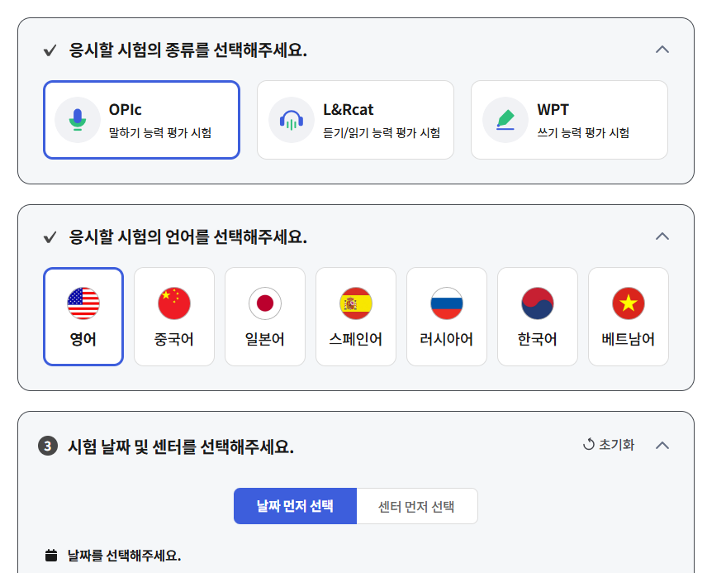Click the Spain flag icon

(356, 303)
